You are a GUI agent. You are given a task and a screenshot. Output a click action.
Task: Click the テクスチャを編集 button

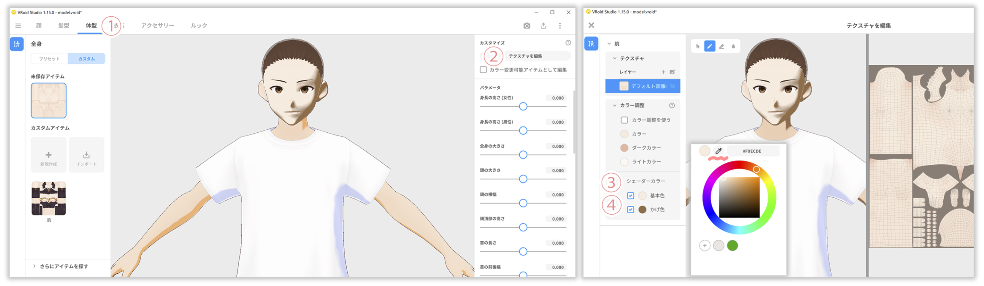click(525, 56)
